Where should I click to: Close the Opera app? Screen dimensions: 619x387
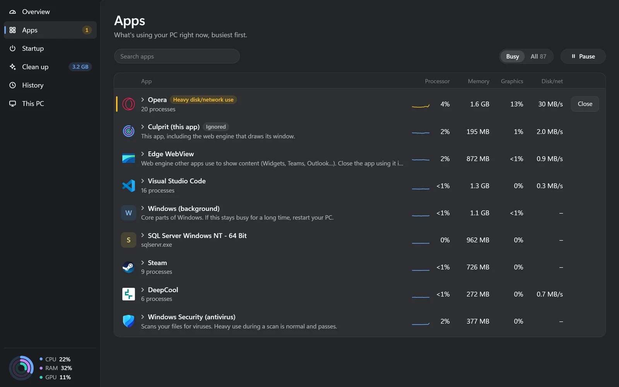585,104
